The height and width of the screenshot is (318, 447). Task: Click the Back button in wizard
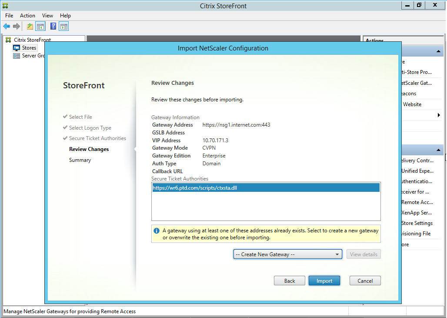(x=289, y=281)
